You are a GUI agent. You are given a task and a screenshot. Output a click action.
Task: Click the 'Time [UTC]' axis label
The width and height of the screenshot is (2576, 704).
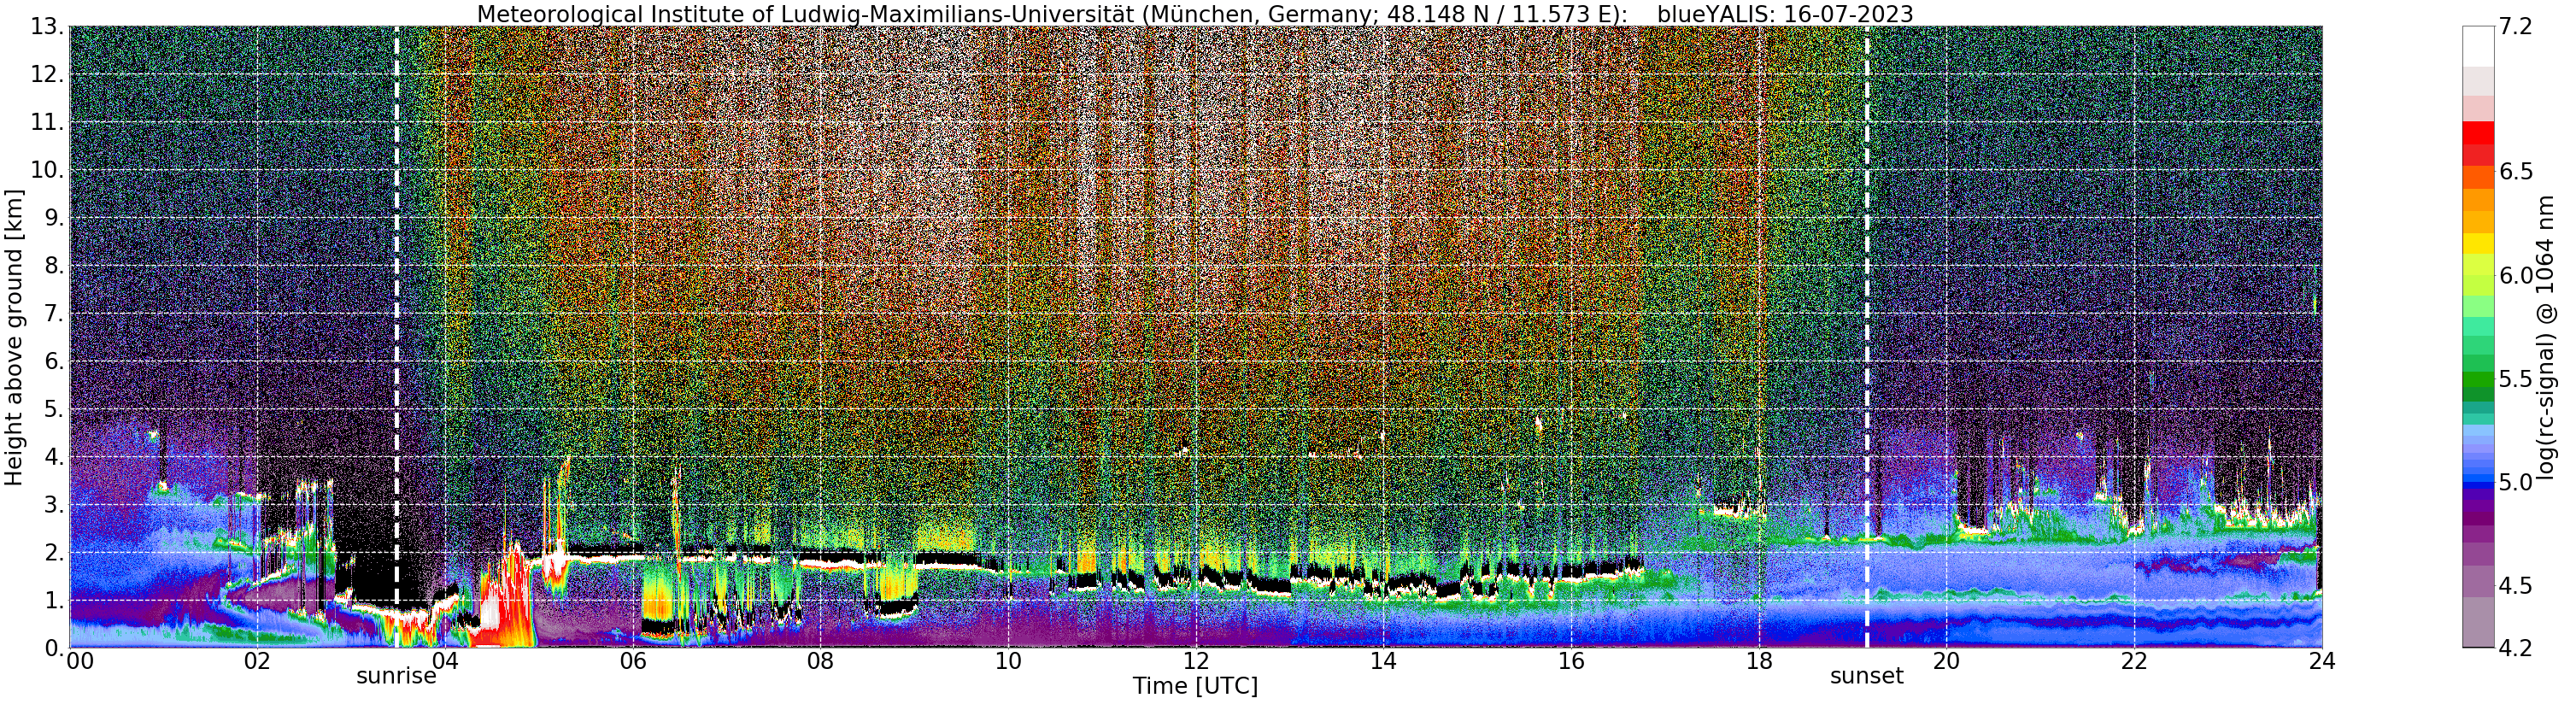(1195, 686)
